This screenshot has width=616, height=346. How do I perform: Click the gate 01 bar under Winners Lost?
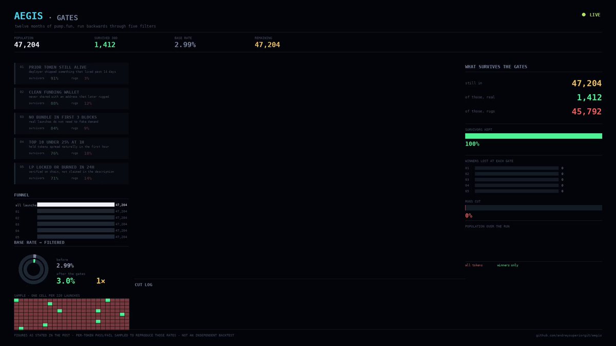coord(516,168)
